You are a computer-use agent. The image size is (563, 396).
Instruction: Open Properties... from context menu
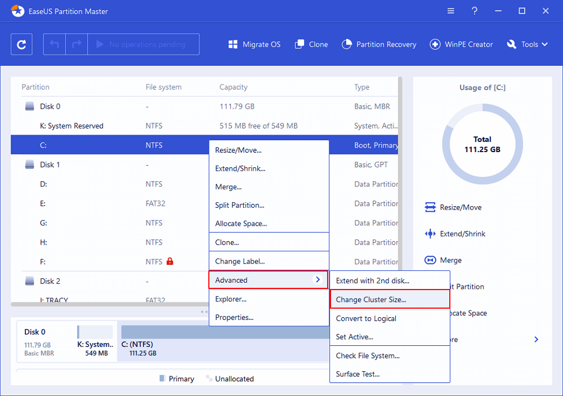pyautogui.click(x=269, y=317)
